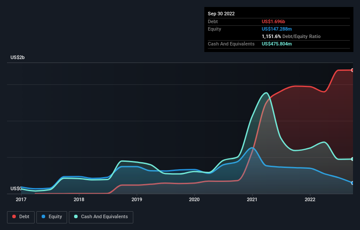Screen dimensions: 360x230
Task: Click the US$475.804m cash value
Action: click(277, 44)
